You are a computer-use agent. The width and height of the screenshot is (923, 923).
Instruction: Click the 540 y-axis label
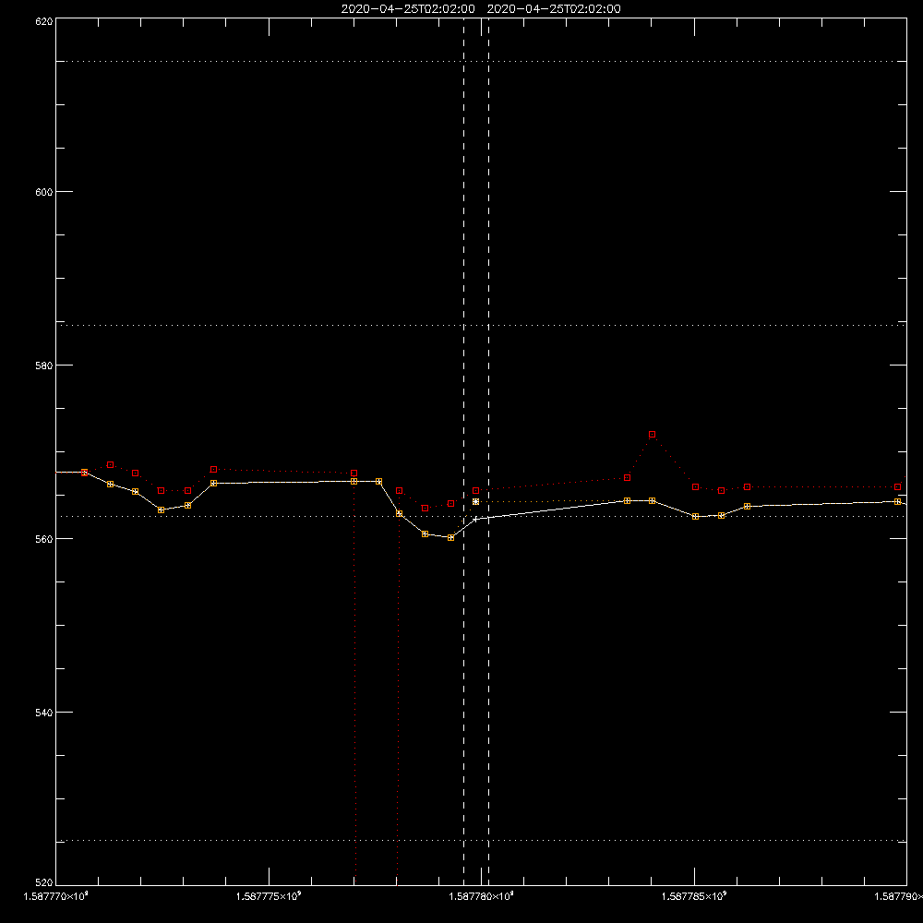click(44, 713)
